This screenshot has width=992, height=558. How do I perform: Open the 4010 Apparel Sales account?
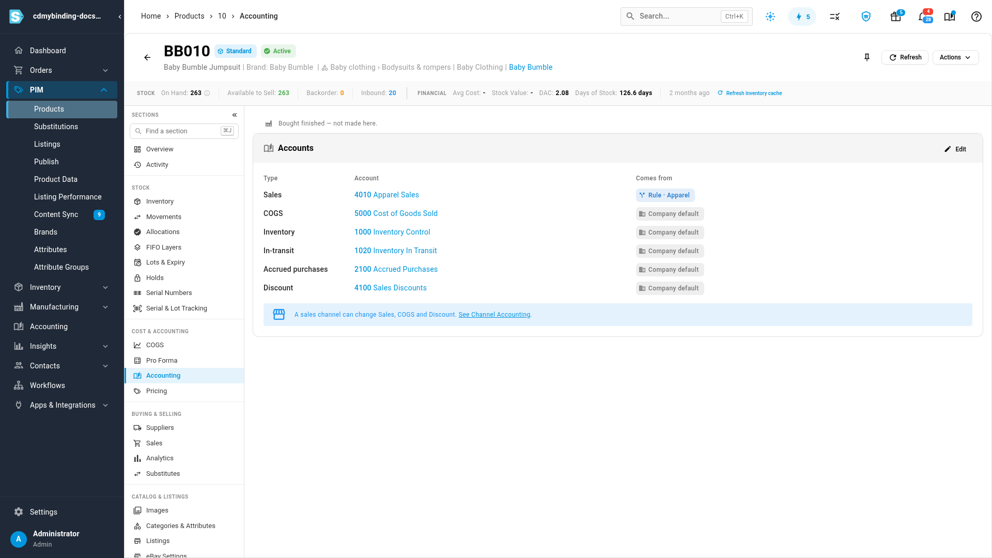(386, 195)
